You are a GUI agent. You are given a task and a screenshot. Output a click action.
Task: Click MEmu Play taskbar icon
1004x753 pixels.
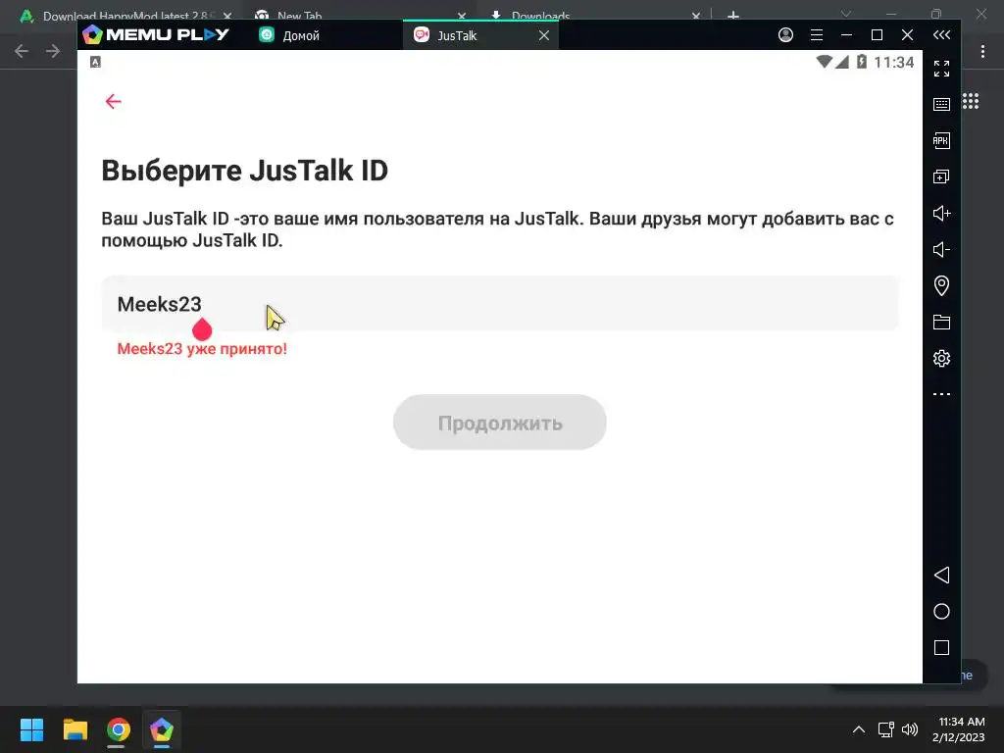pyautogui.click(x=162, y=729)
